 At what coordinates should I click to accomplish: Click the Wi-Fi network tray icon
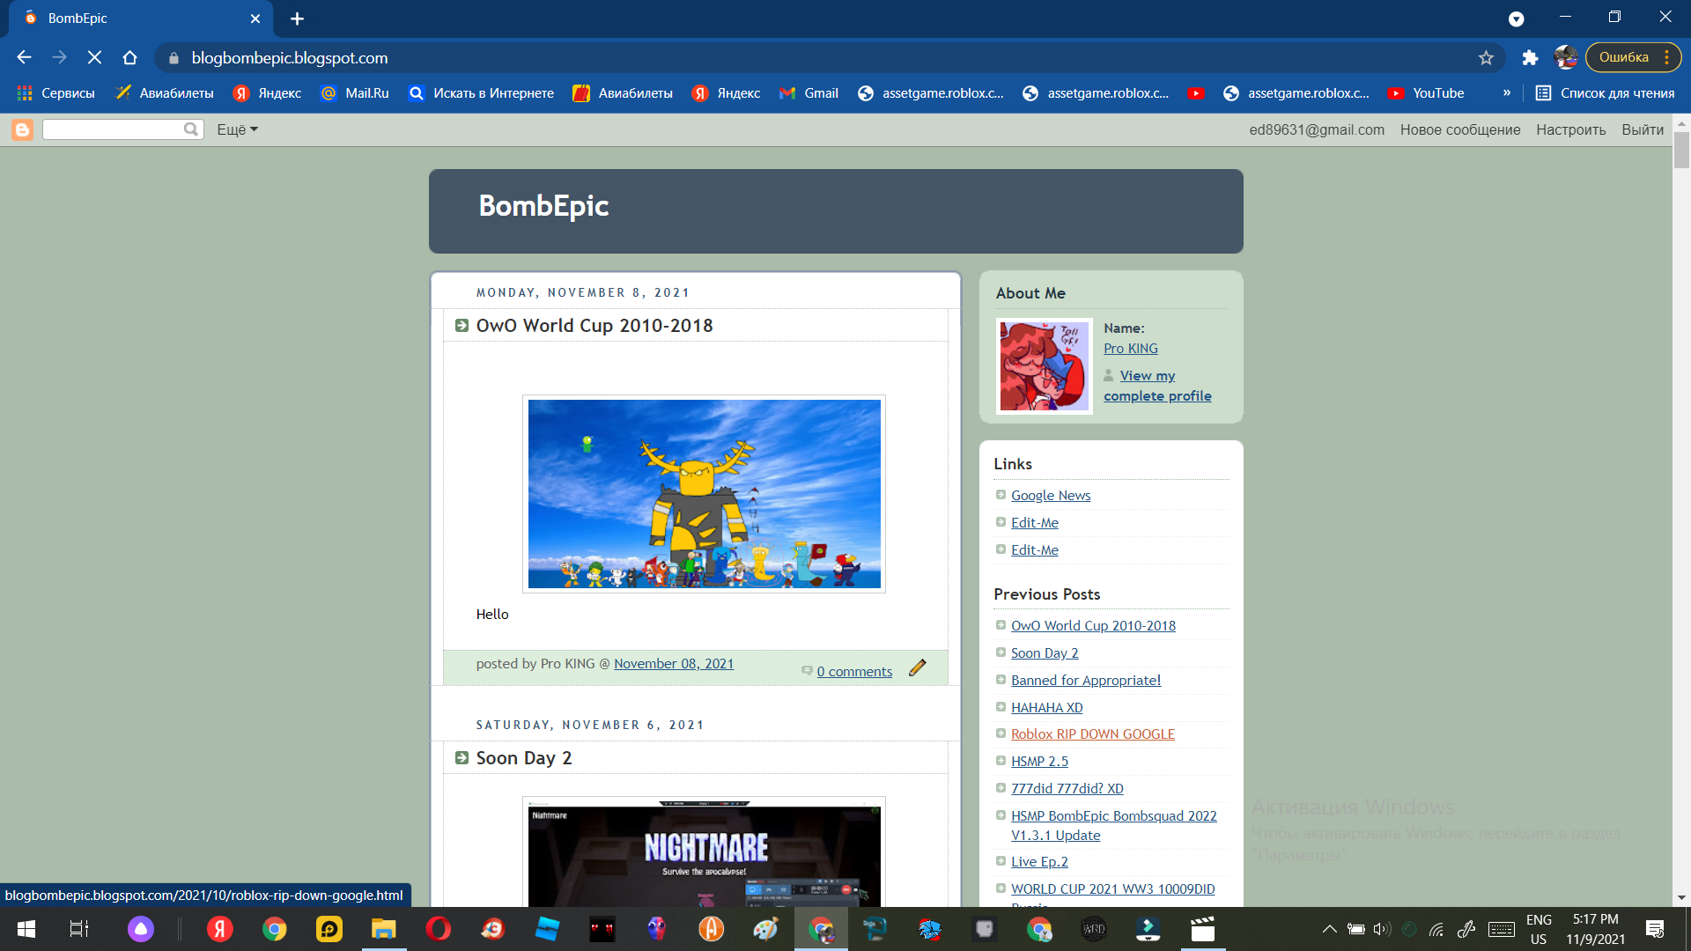[x=1436, y=929]
